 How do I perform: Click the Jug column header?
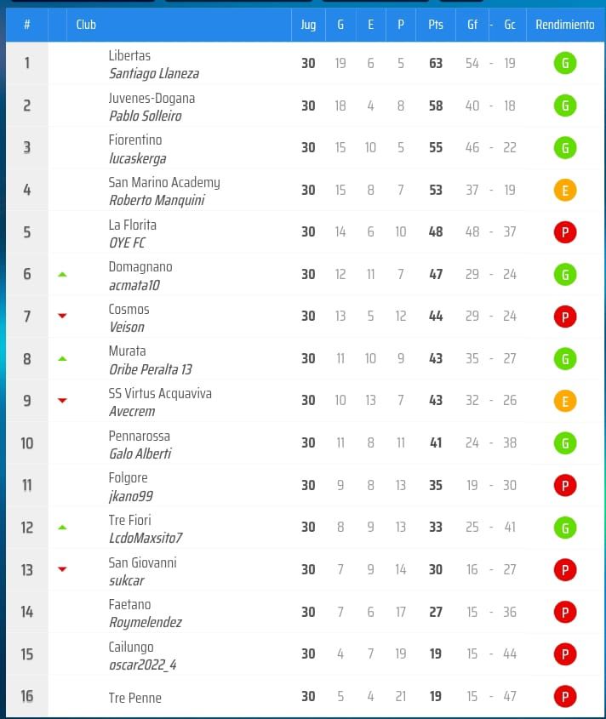click(308, 25)
